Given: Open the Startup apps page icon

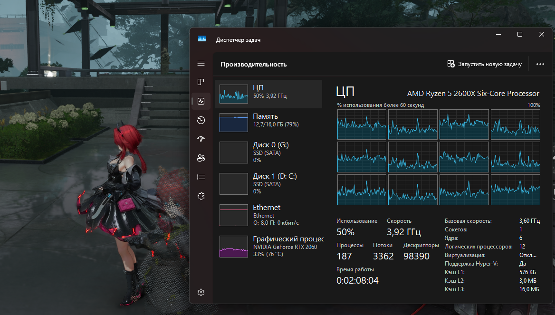Looking at the screenshot, I should (201, 139).
